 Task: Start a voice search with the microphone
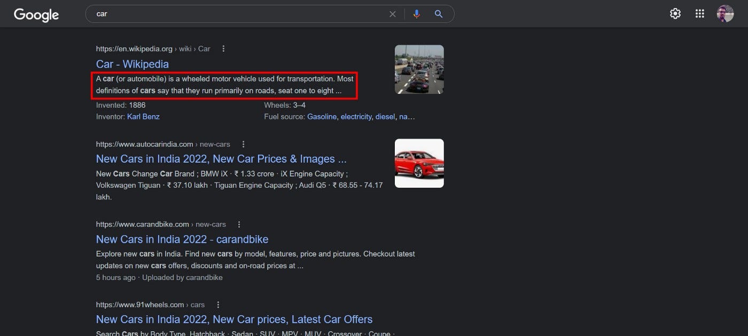click(417, 14)
